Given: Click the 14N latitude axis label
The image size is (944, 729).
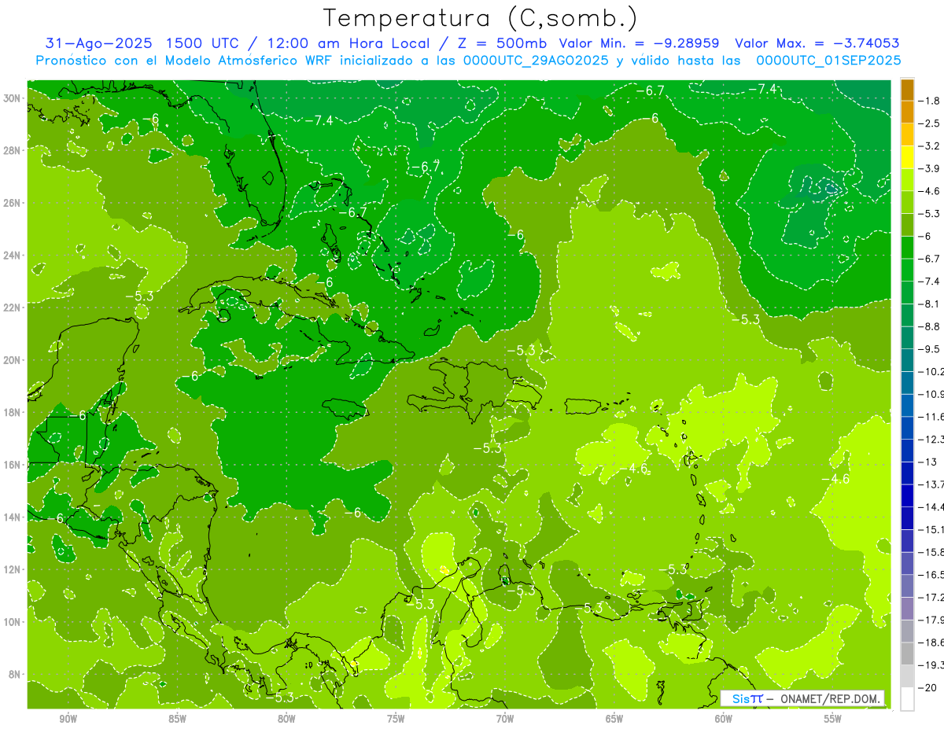Looking at the screenshot, I should [12, 517].
